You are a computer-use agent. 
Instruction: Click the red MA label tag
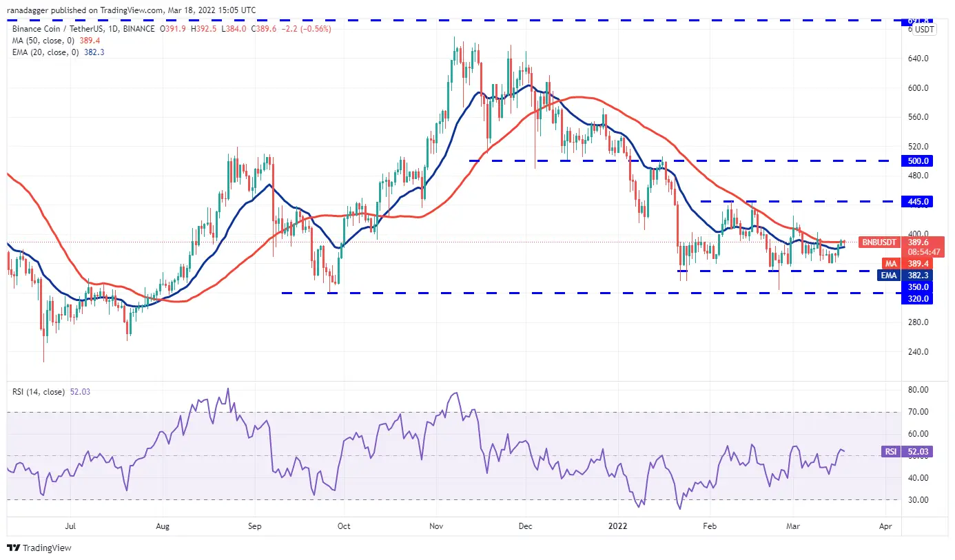coord(890,263)
